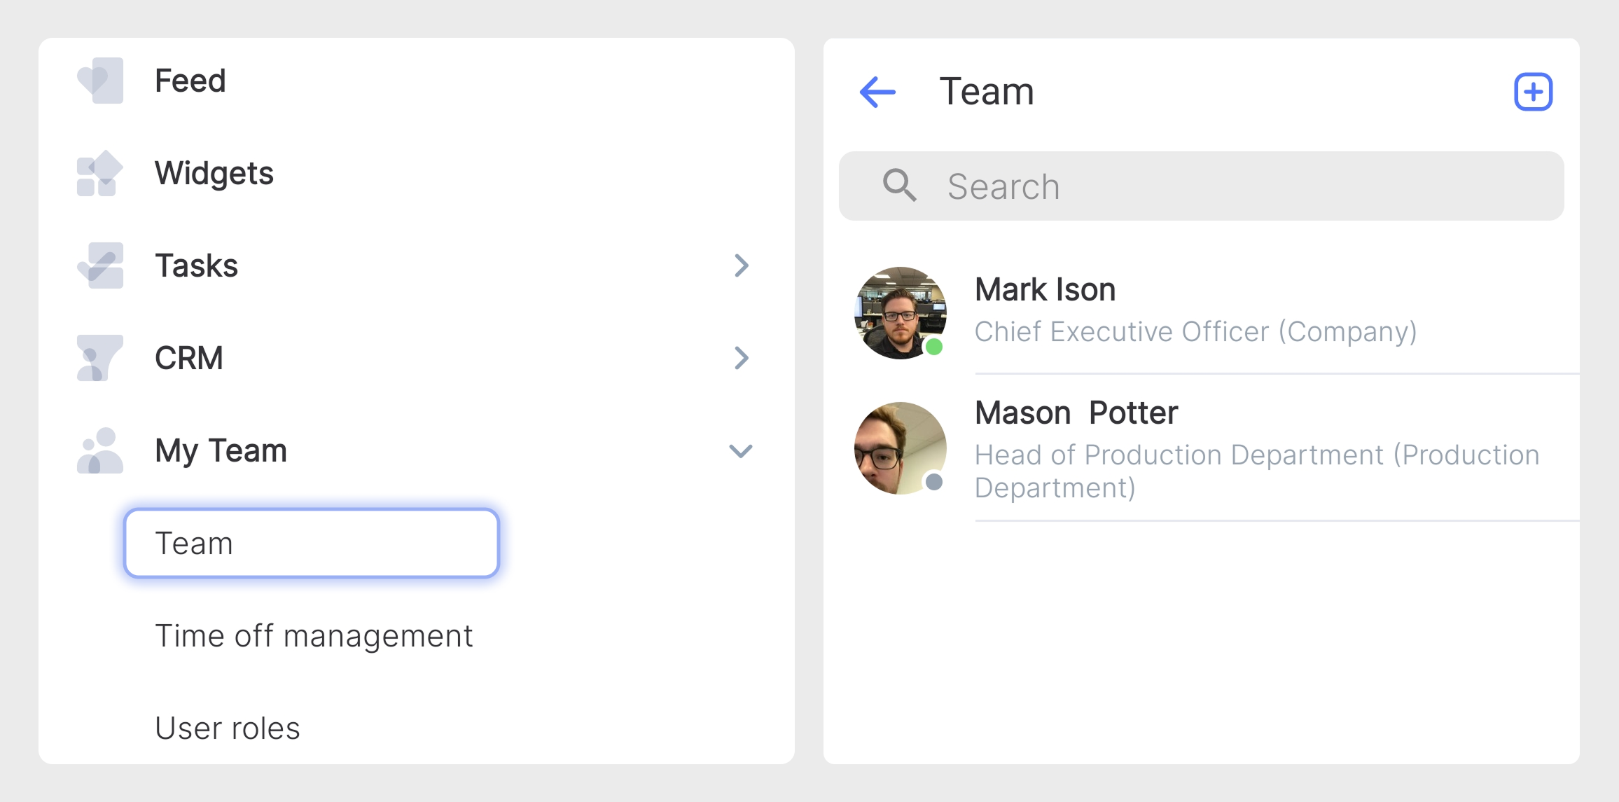Select the Team submenu item
Viewport: 1619px width, 802px height.
[x=311, y=543]
